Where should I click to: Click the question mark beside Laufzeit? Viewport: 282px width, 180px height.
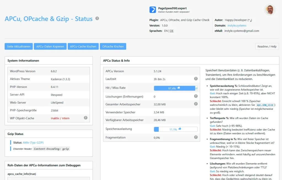click(x=196, y=79)
